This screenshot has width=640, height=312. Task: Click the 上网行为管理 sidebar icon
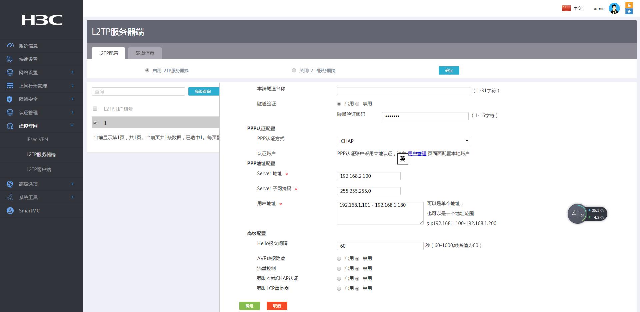click(10, 86)
